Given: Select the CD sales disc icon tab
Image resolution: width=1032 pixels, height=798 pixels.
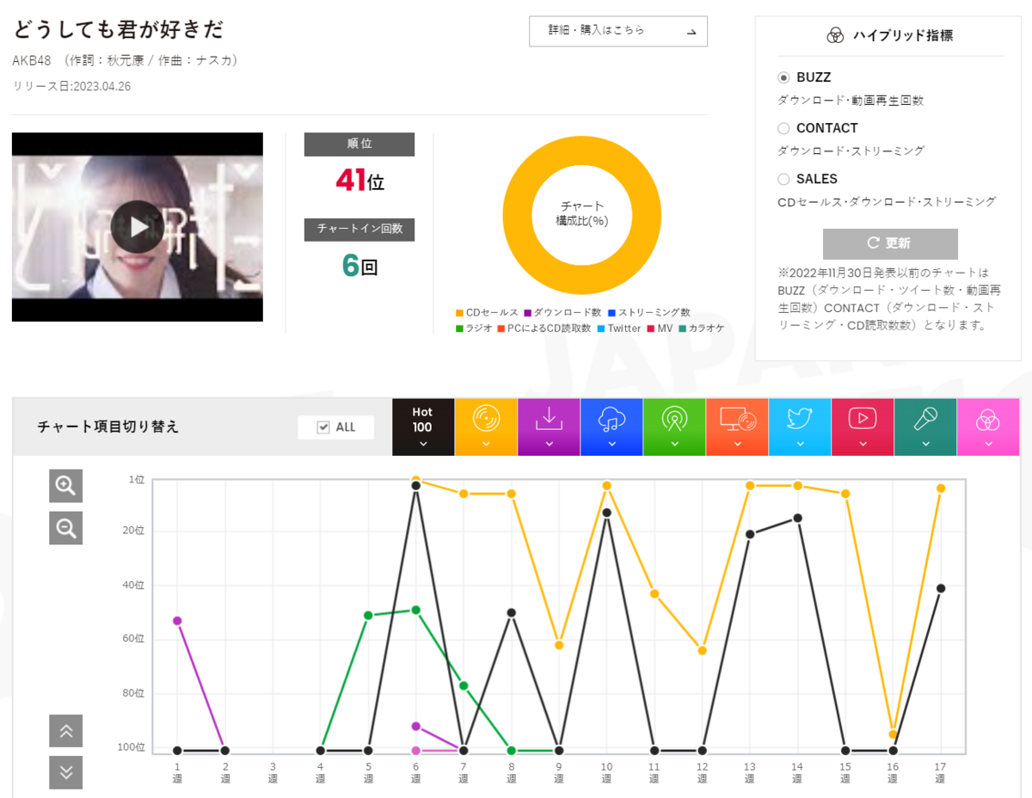Looking at the screenshot, I should pyautogui.click(x=486, y=427).
